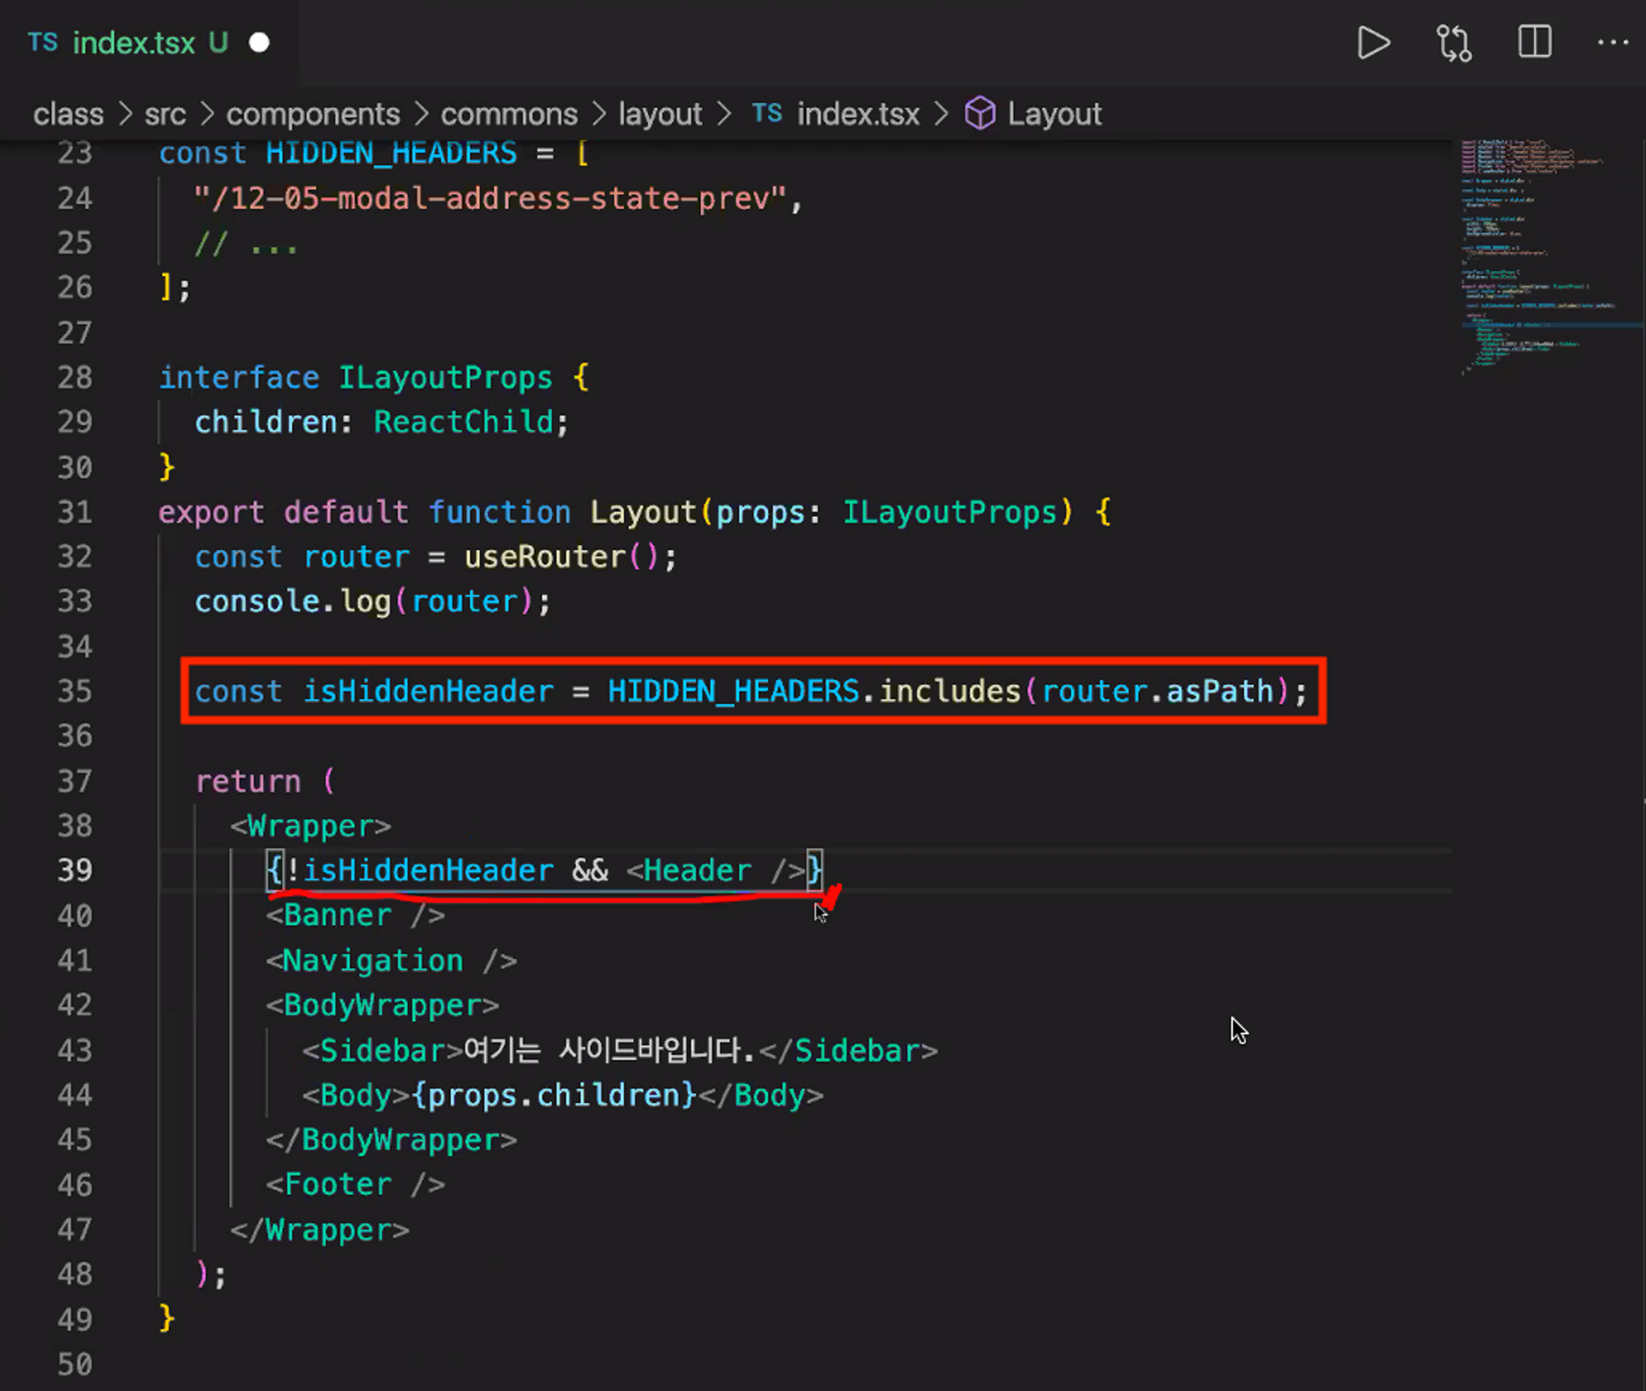Click the unsaved dot on index.tsx tab
This screenshot has width=1646, height=1391.
(x=259, y=43)
